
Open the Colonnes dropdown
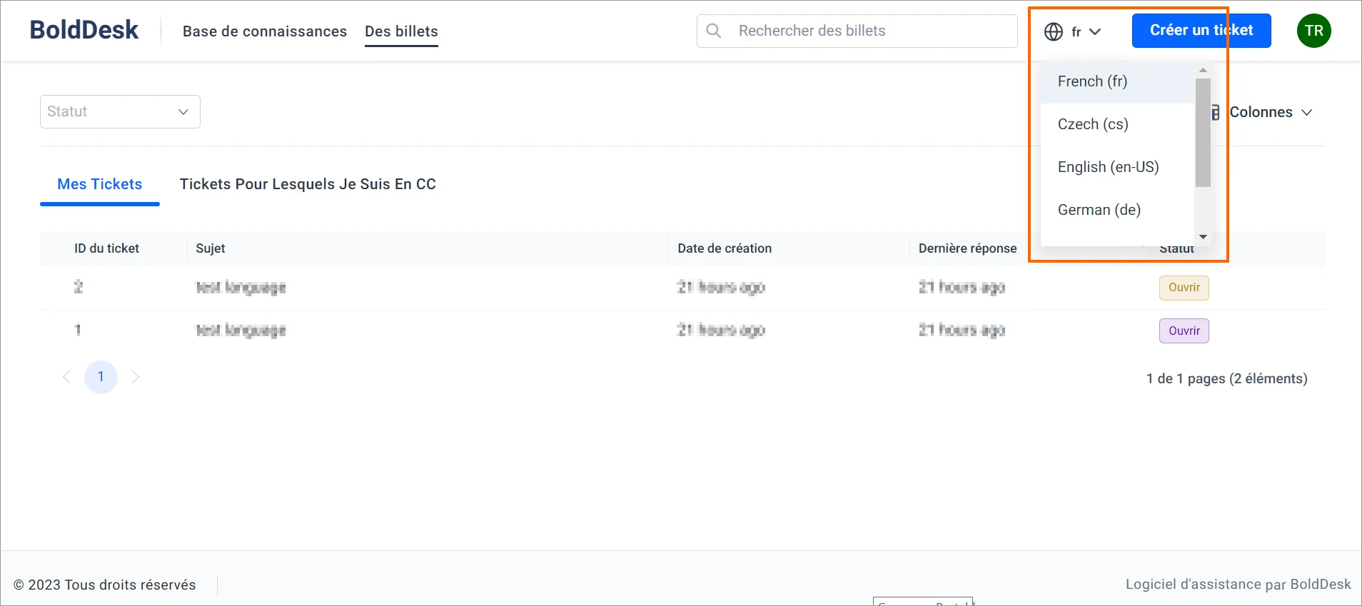coord(1262,112)
